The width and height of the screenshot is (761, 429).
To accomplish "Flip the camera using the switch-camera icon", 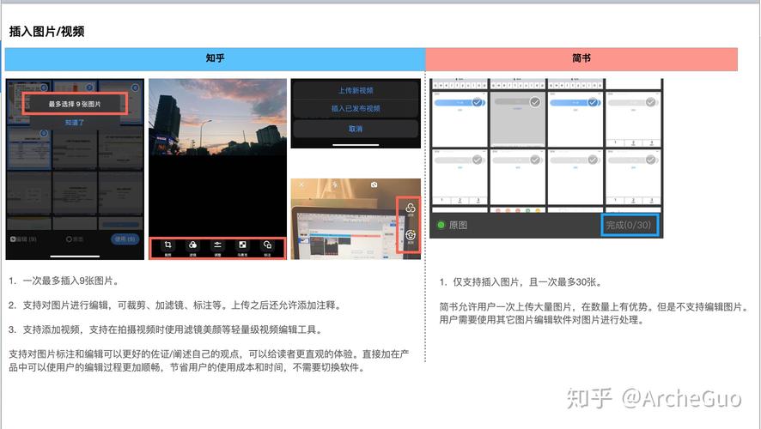I will (374, 184).
